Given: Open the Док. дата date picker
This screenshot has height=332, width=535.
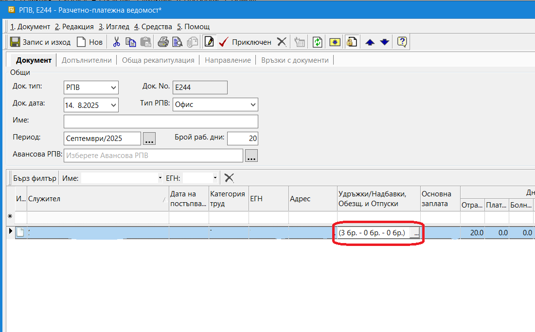Looking at the screenshot, I should coord(114,105).
